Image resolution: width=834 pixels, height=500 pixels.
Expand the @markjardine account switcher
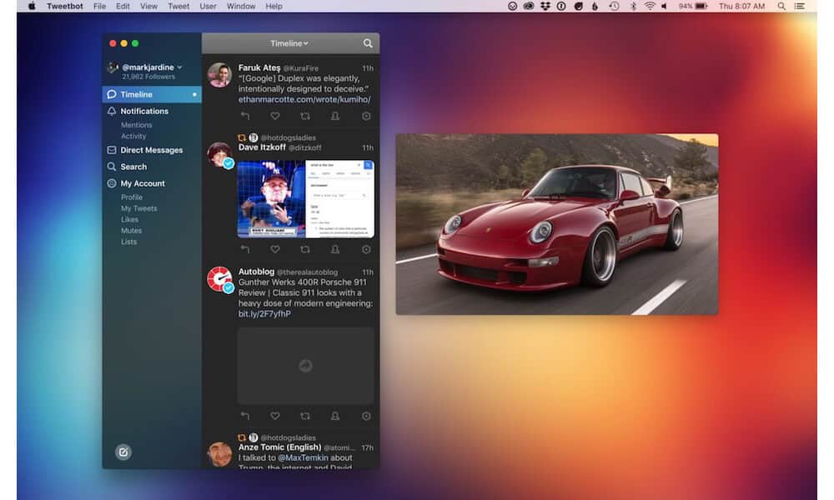click(x=152, y=67)
